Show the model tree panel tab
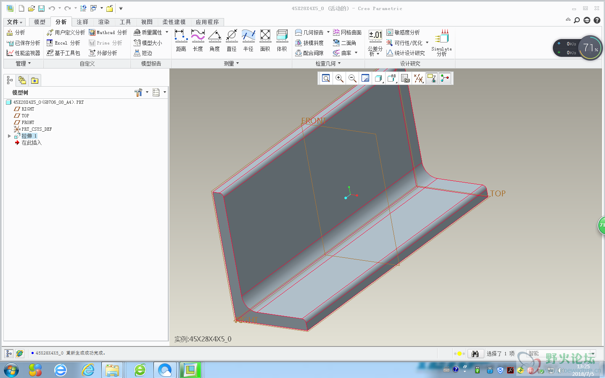The height and width of the screenshot is (378, 605). [10, 80]
